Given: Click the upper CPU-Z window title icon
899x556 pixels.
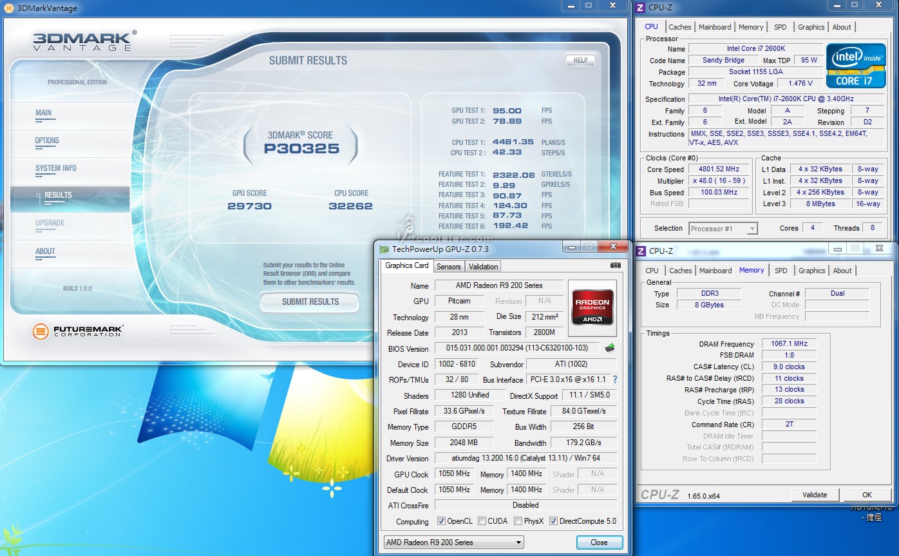Looking at the screenshot, I should click(x=640, y=8).
